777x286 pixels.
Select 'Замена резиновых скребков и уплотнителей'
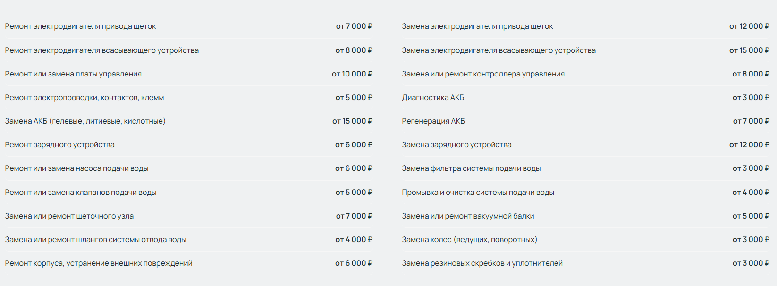click(x=482, y=263)
